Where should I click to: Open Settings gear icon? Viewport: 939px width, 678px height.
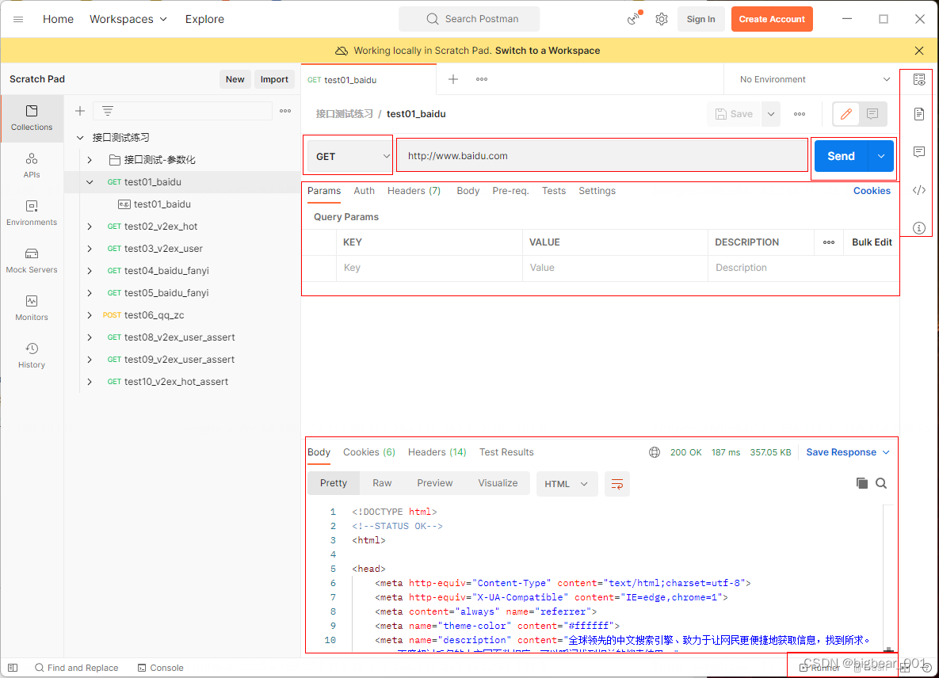pos(661,19)
